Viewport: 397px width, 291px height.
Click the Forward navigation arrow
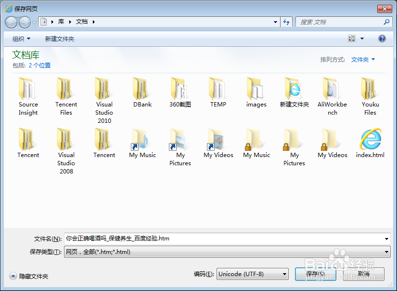(x=25, y=22)
